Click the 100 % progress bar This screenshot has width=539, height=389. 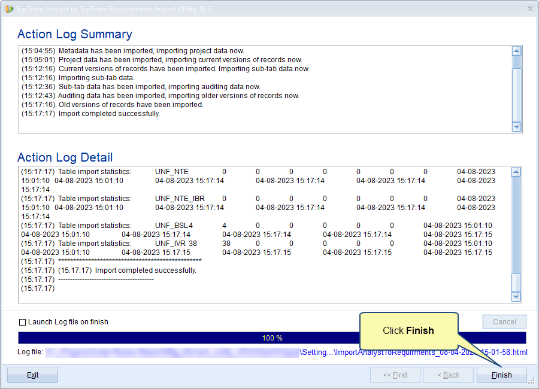pos(272,338)
